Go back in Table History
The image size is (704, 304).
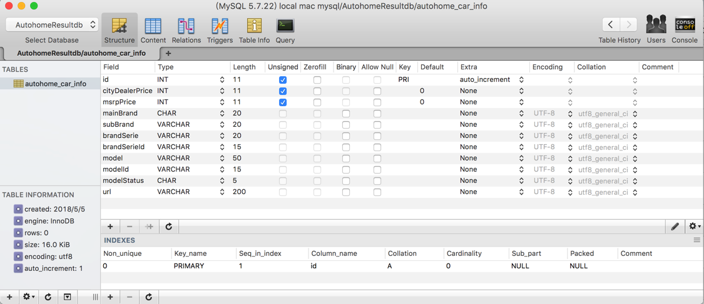[611, 24]
